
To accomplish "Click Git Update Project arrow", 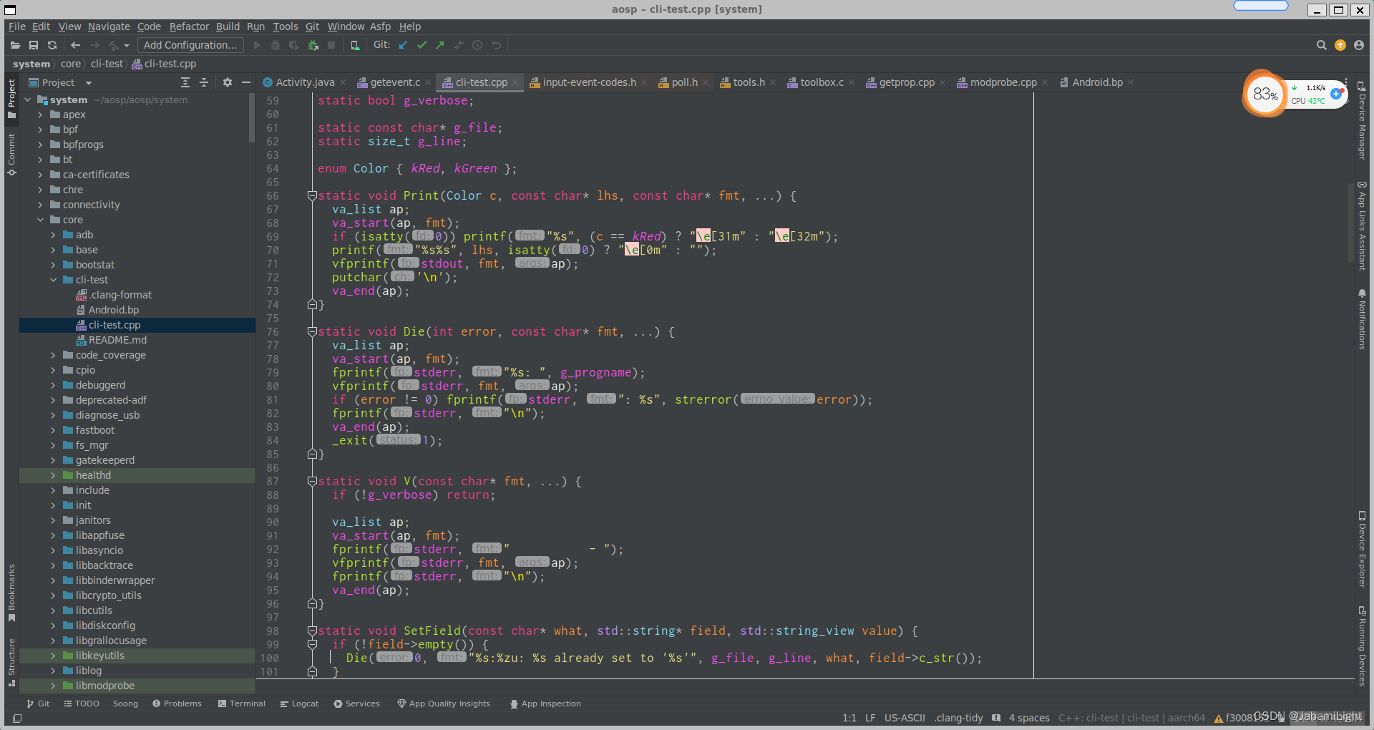I will click(404, 45).
